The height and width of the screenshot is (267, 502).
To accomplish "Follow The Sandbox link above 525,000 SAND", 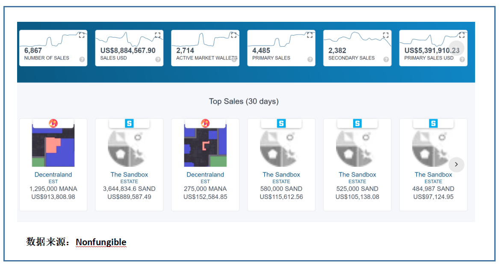I will (357, 175).
